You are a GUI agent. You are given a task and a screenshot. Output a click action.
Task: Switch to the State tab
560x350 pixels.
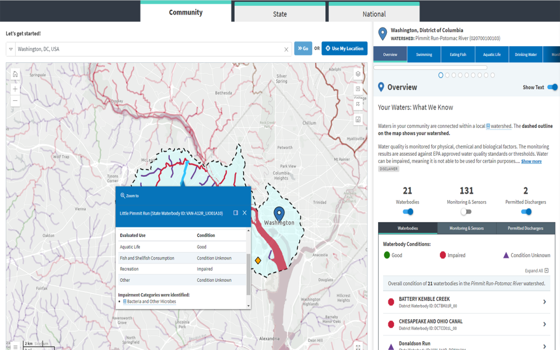279,13
